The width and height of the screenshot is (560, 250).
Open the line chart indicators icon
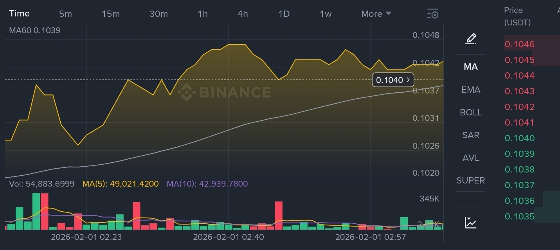[x=470, y=223]
